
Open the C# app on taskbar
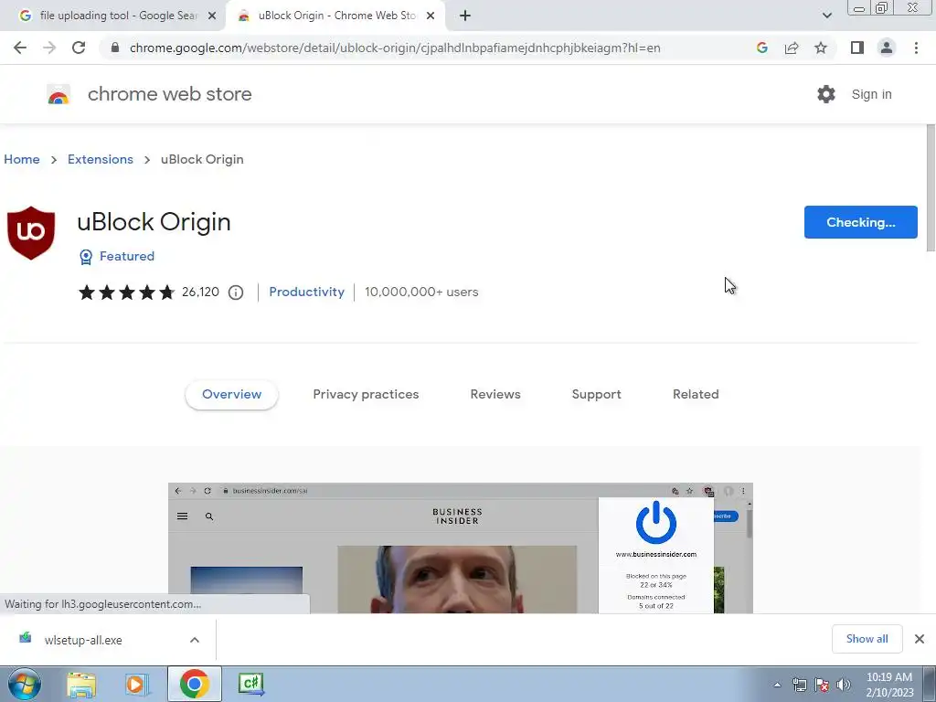[250, 684]
